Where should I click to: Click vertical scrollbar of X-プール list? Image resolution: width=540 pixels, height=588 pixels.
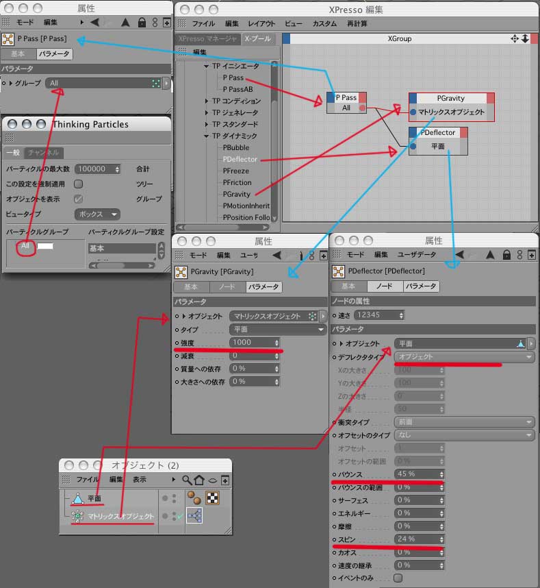(274, 142)
